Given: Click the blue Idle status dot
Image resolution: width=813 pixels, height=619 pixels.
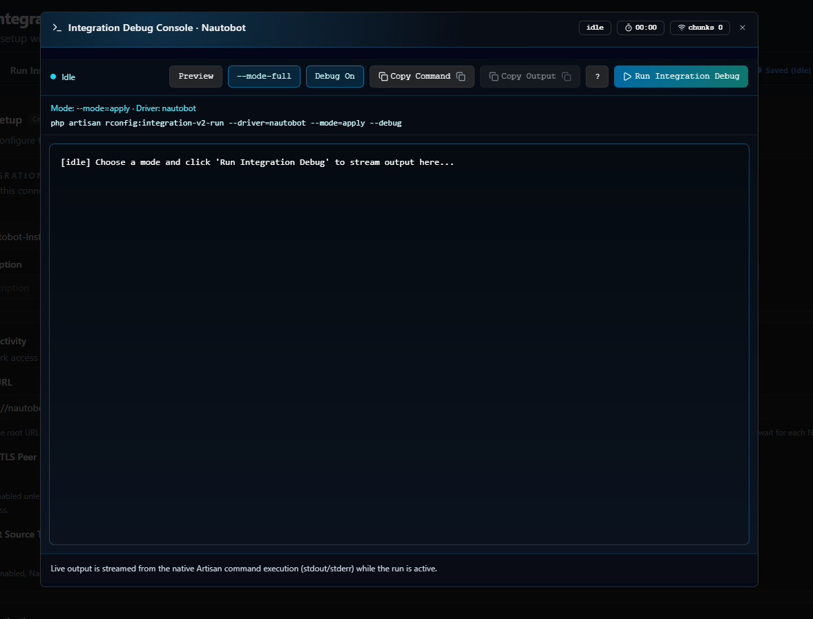Looking at the screenshot, I should [x=53, y=77].
